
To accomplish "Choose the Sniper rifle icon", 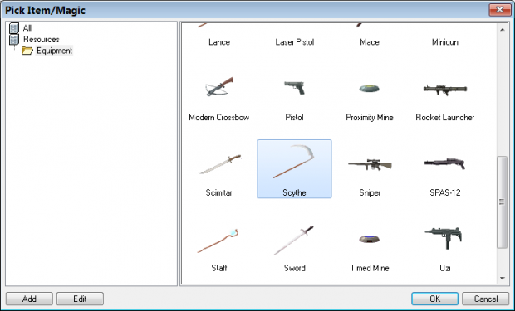I will click(x=370, y=164).
